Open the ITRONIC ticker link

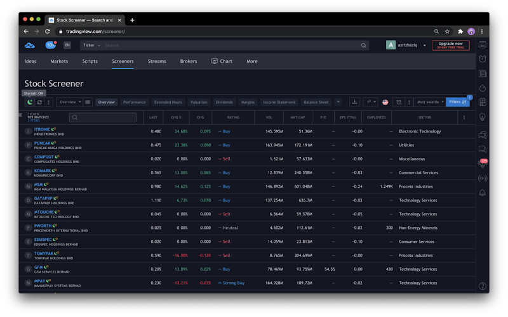(x=42, y=129)
